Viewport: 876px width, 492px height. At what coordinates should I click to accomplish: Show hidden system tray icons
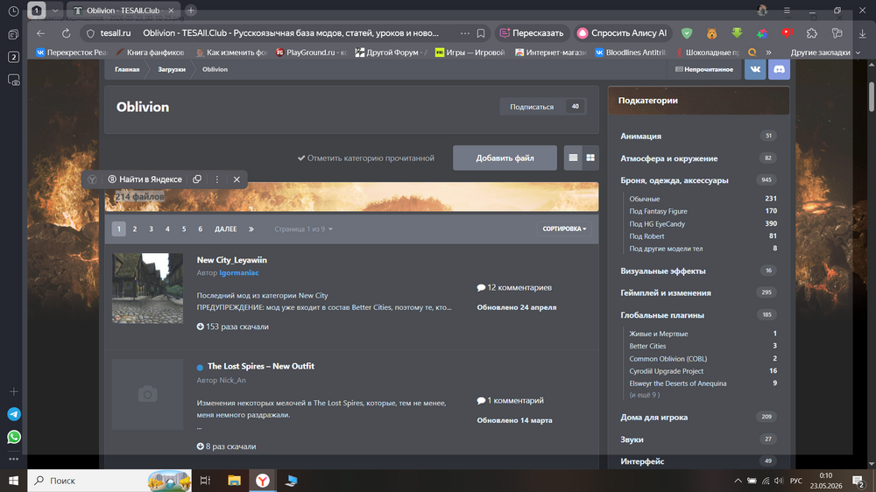[x=738, y=481]
